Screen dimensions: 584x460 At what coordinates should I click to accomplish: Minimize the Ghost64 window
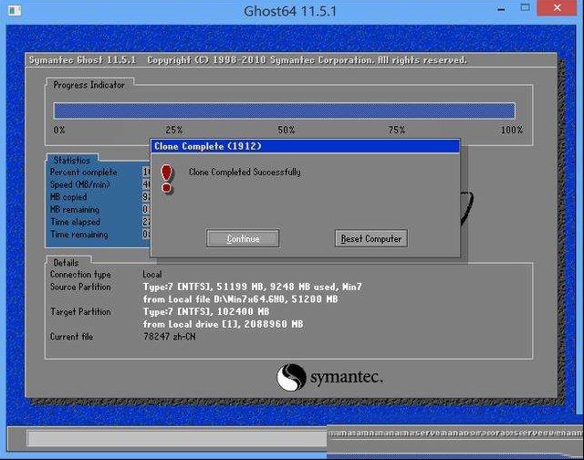pyautogui.click(x=501, y=9)
